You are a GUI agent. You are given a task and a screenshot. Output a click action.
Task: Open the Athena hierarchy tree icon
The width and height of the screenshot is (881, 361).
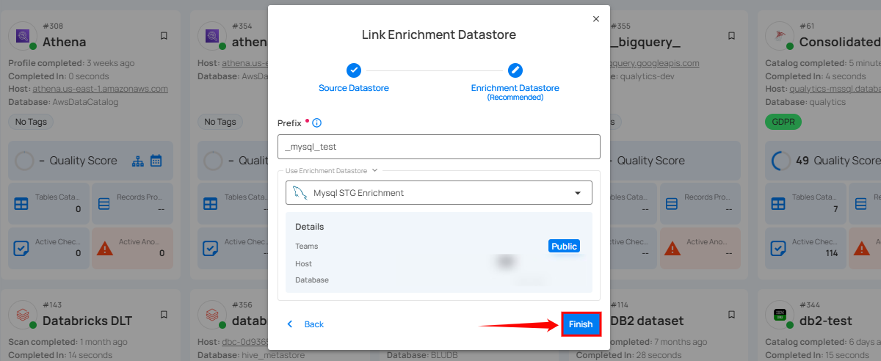[x=138, y=161]
